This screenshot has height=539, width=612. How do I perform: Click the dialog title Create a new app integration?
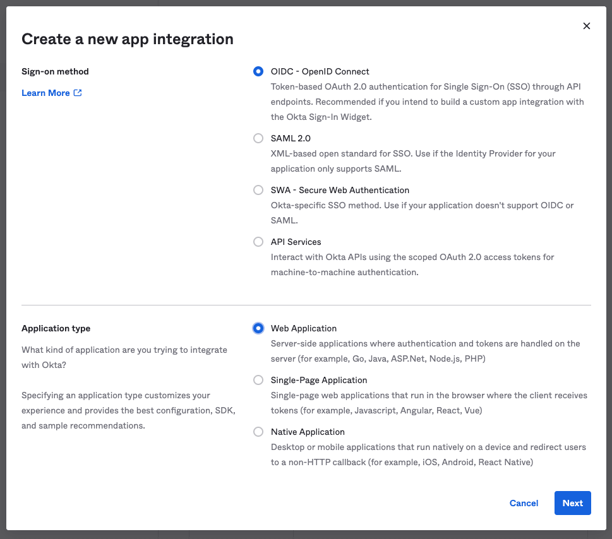128,38
